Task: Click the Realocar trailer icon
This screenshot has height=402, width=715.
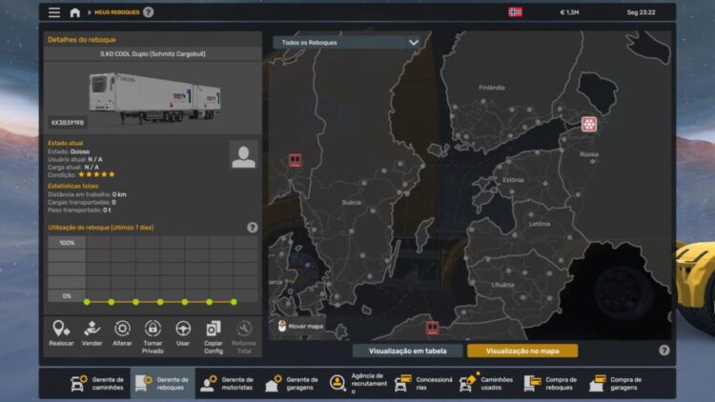Action: click(61, 328)
